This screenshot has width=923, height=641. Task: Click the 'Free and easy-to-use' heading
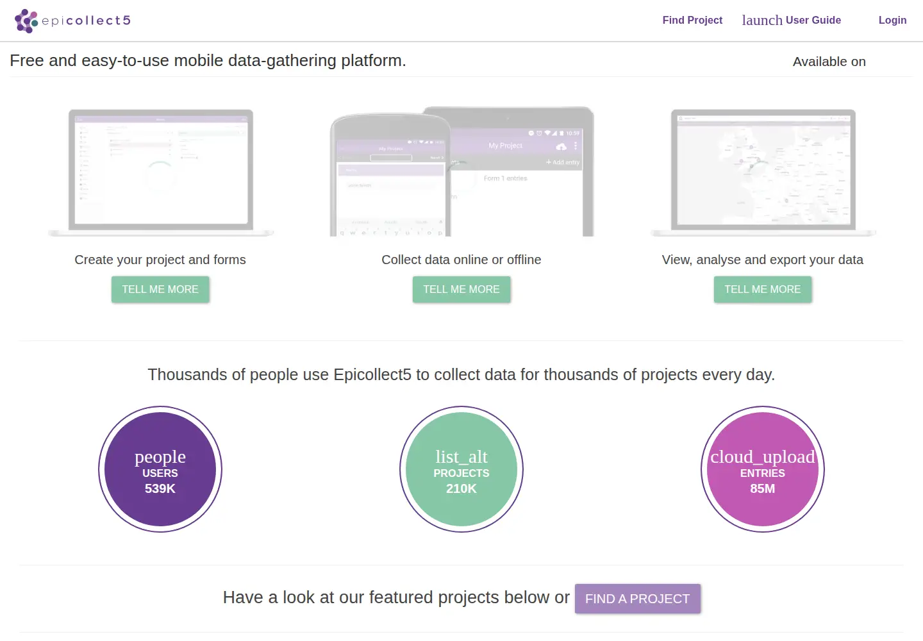[x=208, y=60]
